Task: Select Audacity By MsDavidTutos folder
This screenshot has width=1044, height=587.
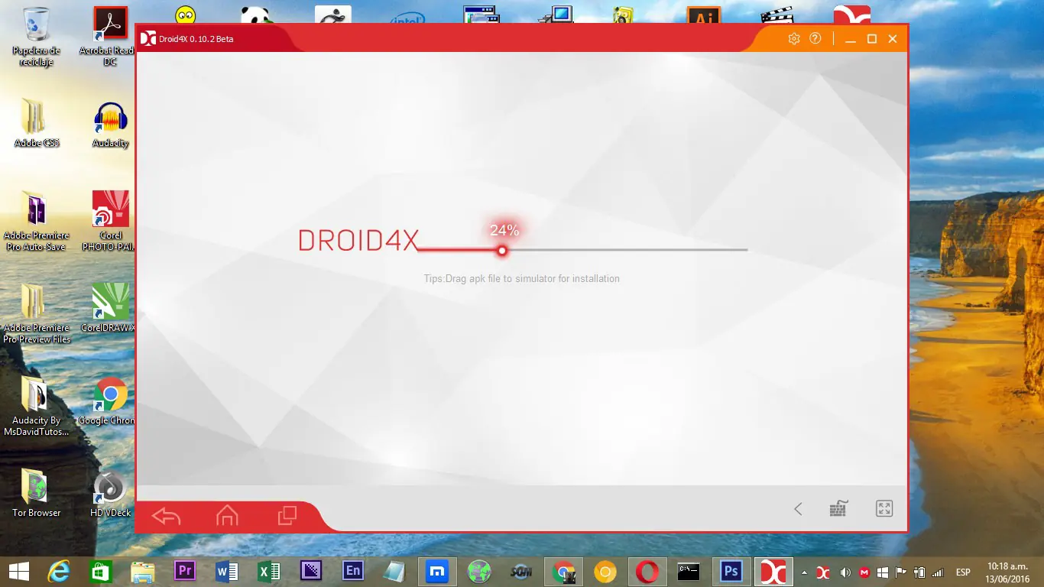Action: (37, 405)
